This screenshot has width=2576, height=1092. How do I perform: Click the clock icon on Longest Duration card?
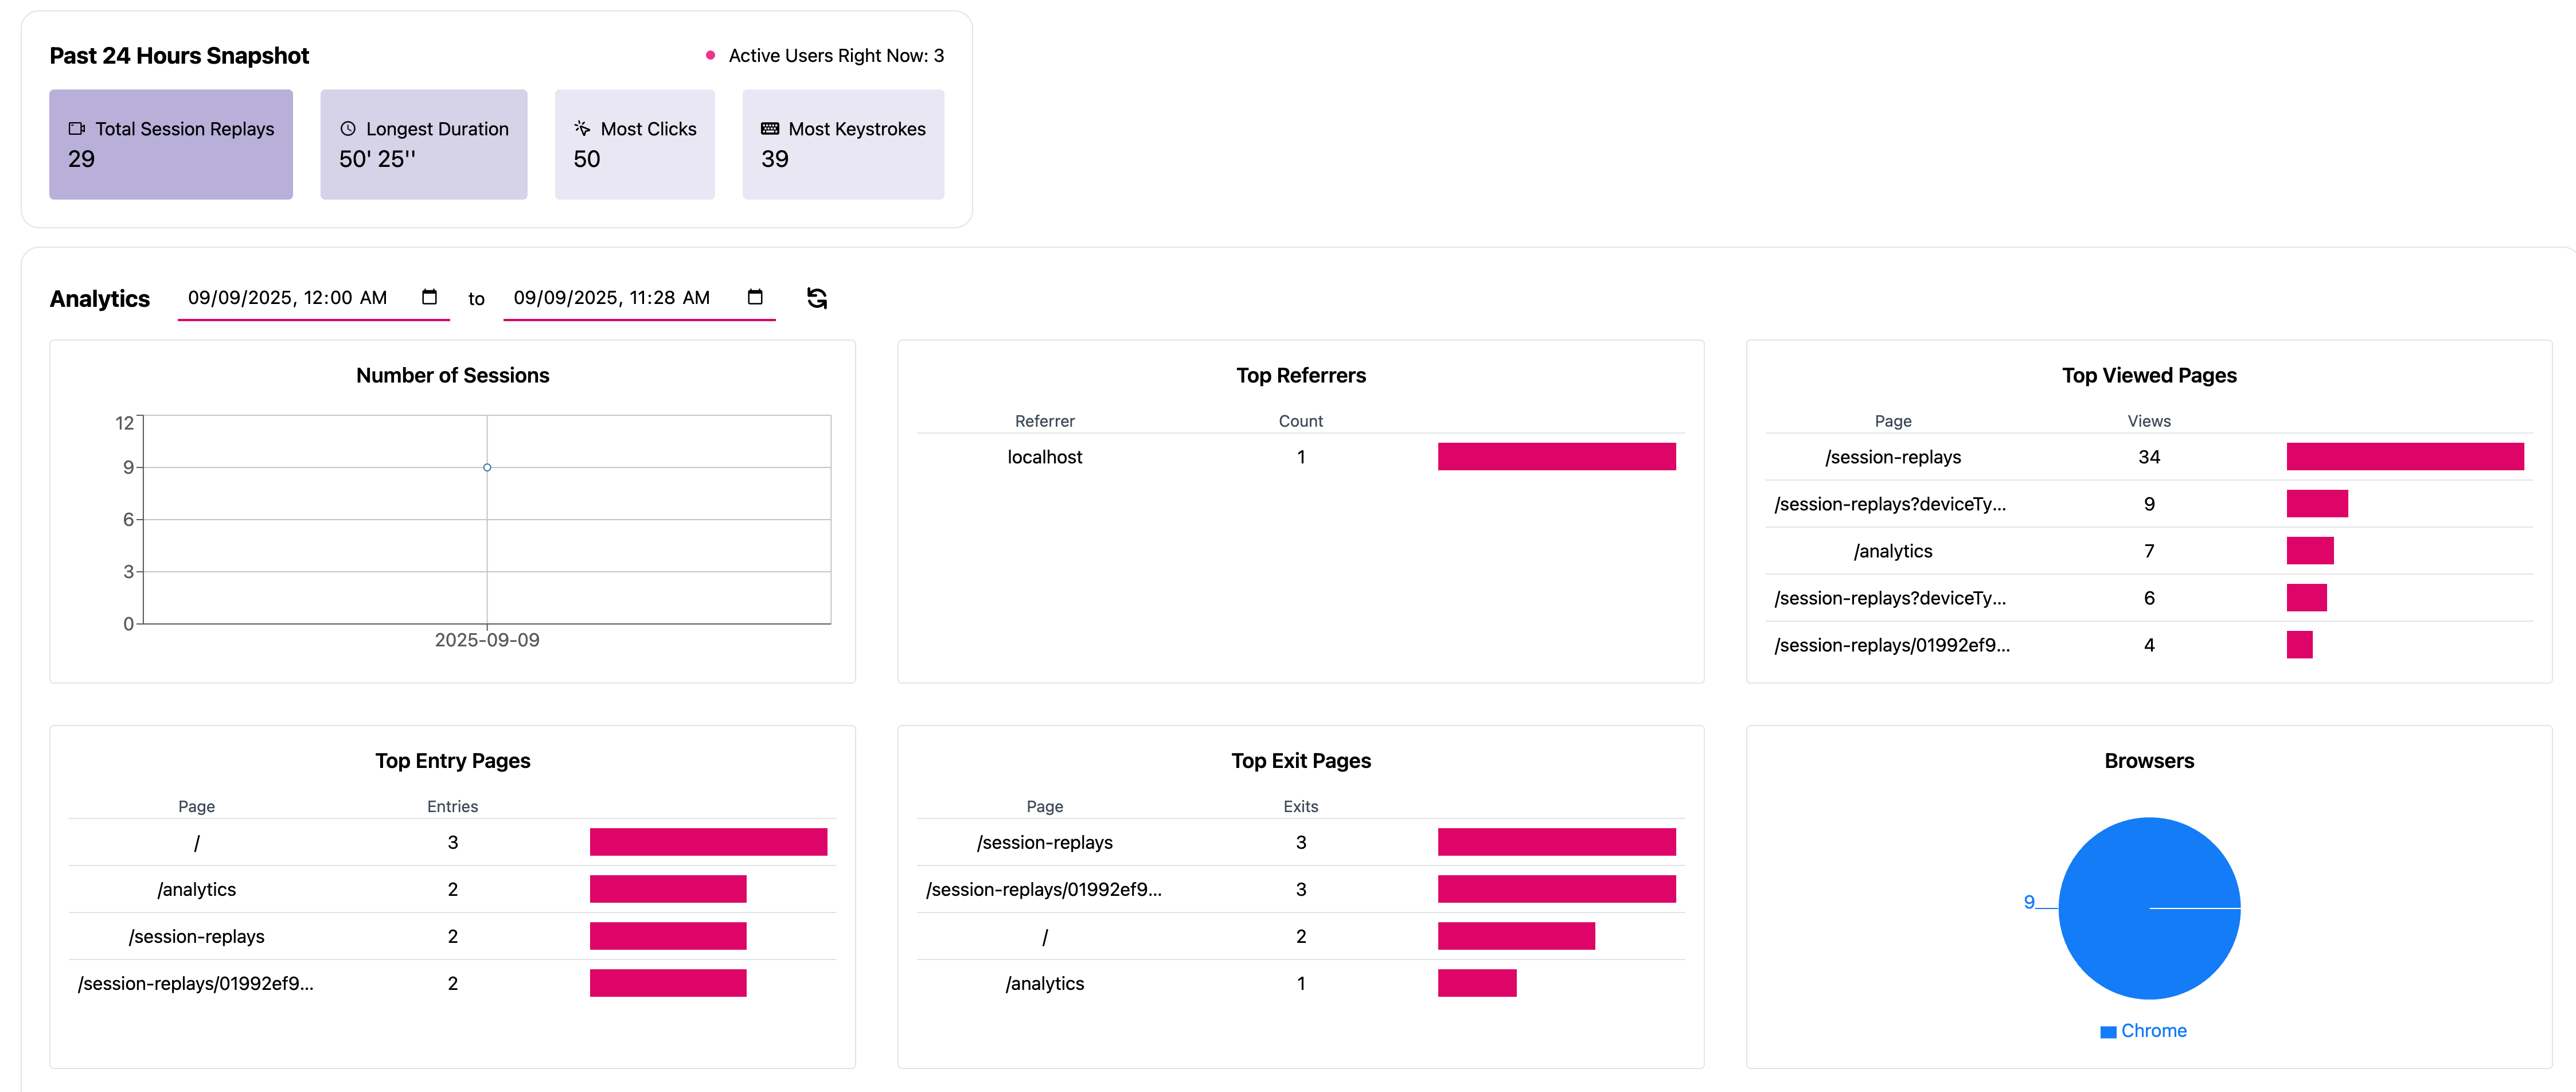click(348, 128)
